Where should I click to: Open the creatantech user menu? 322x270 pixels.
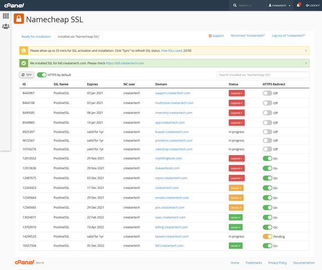[x=280, y=6]
